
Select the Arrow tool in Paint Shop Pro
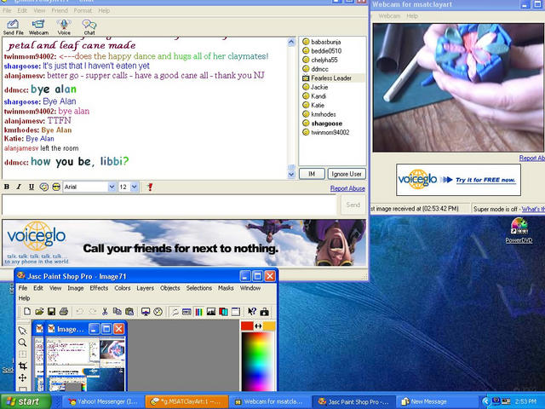tap(23, 330)
